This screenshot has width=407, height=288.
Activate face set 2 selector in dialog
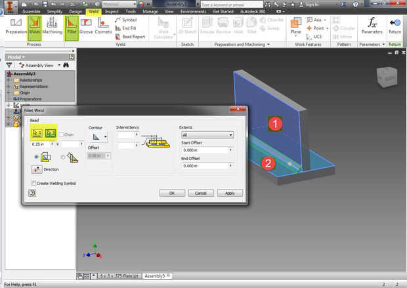[51, 133]
